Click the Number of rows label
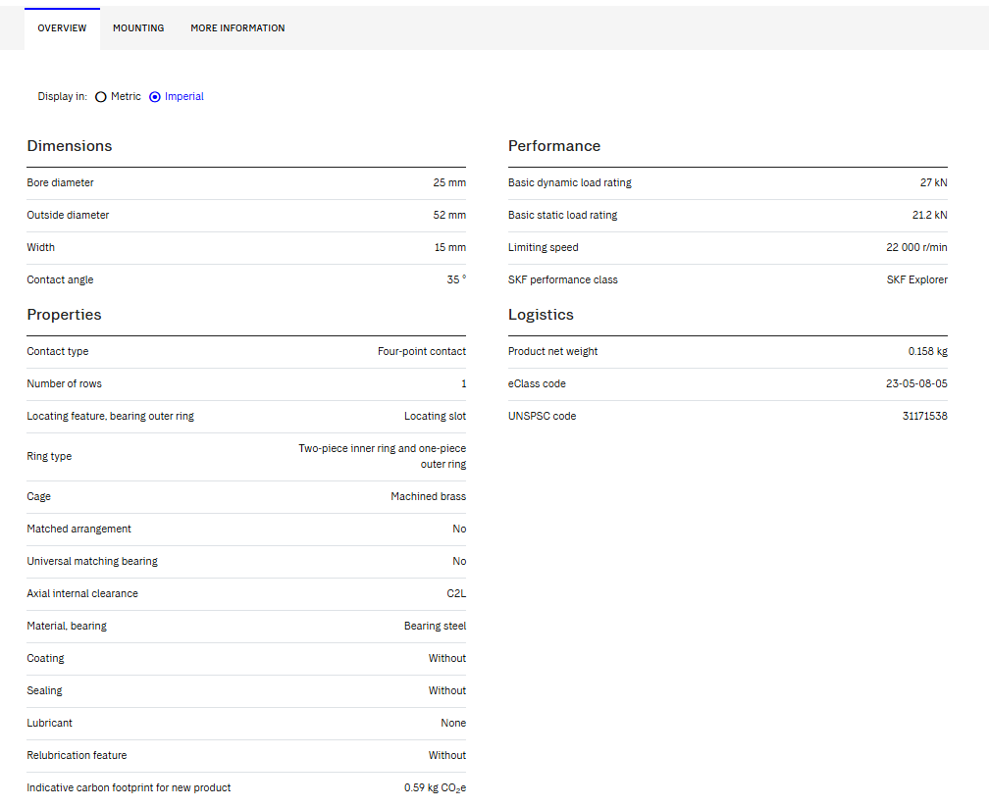989x808 pixels. point(64,383)
